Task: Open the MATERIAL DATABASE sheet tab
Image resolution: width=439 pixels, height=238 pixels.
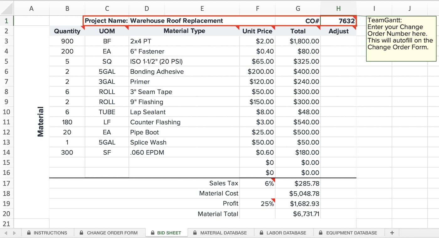Action: tap(220, 233)
